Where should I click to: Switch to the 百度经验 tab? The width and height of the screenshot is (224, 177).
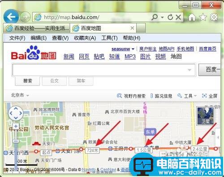point(37,28)
